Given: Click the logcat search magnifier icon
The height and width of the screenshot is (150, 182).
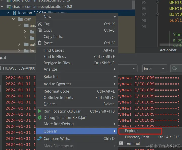Looking at the screenshot, I should click(x=175, y=68).
